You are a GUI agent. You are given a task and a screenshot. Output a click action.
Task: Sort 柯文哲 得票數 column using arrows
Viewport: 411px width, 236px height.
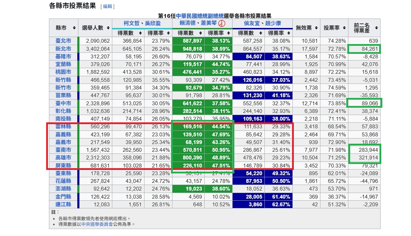coord(140,33)
